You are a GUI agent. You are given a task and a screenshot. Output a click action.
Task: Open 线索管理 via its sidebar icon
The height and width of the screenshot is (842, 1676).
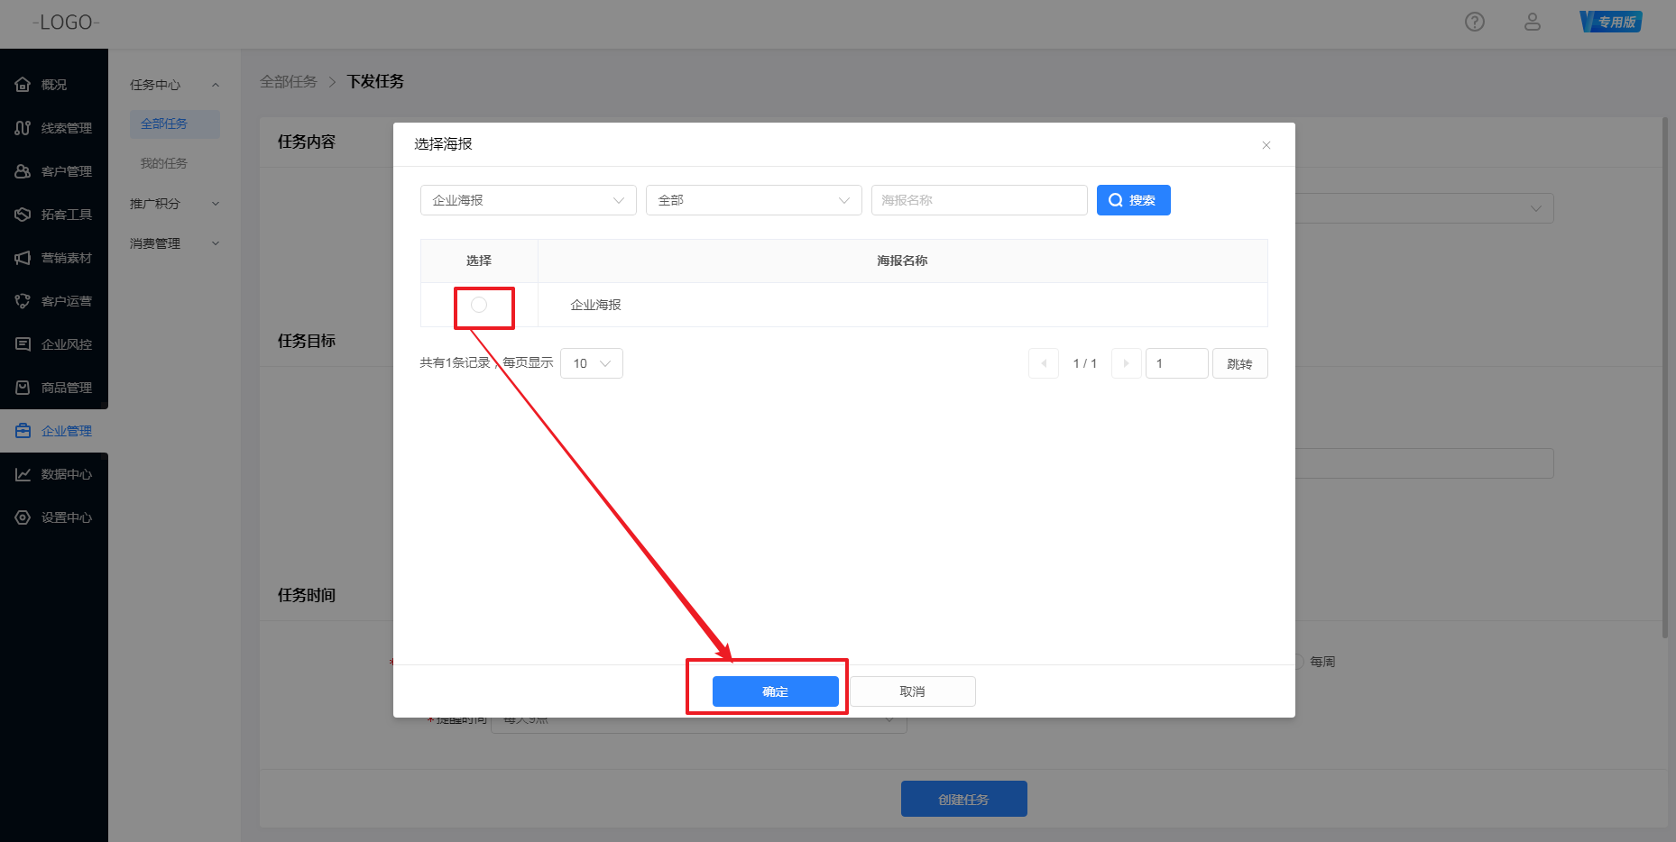(23, 128)
